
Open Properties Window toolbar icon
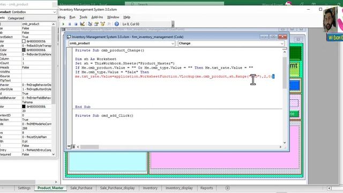96,24
